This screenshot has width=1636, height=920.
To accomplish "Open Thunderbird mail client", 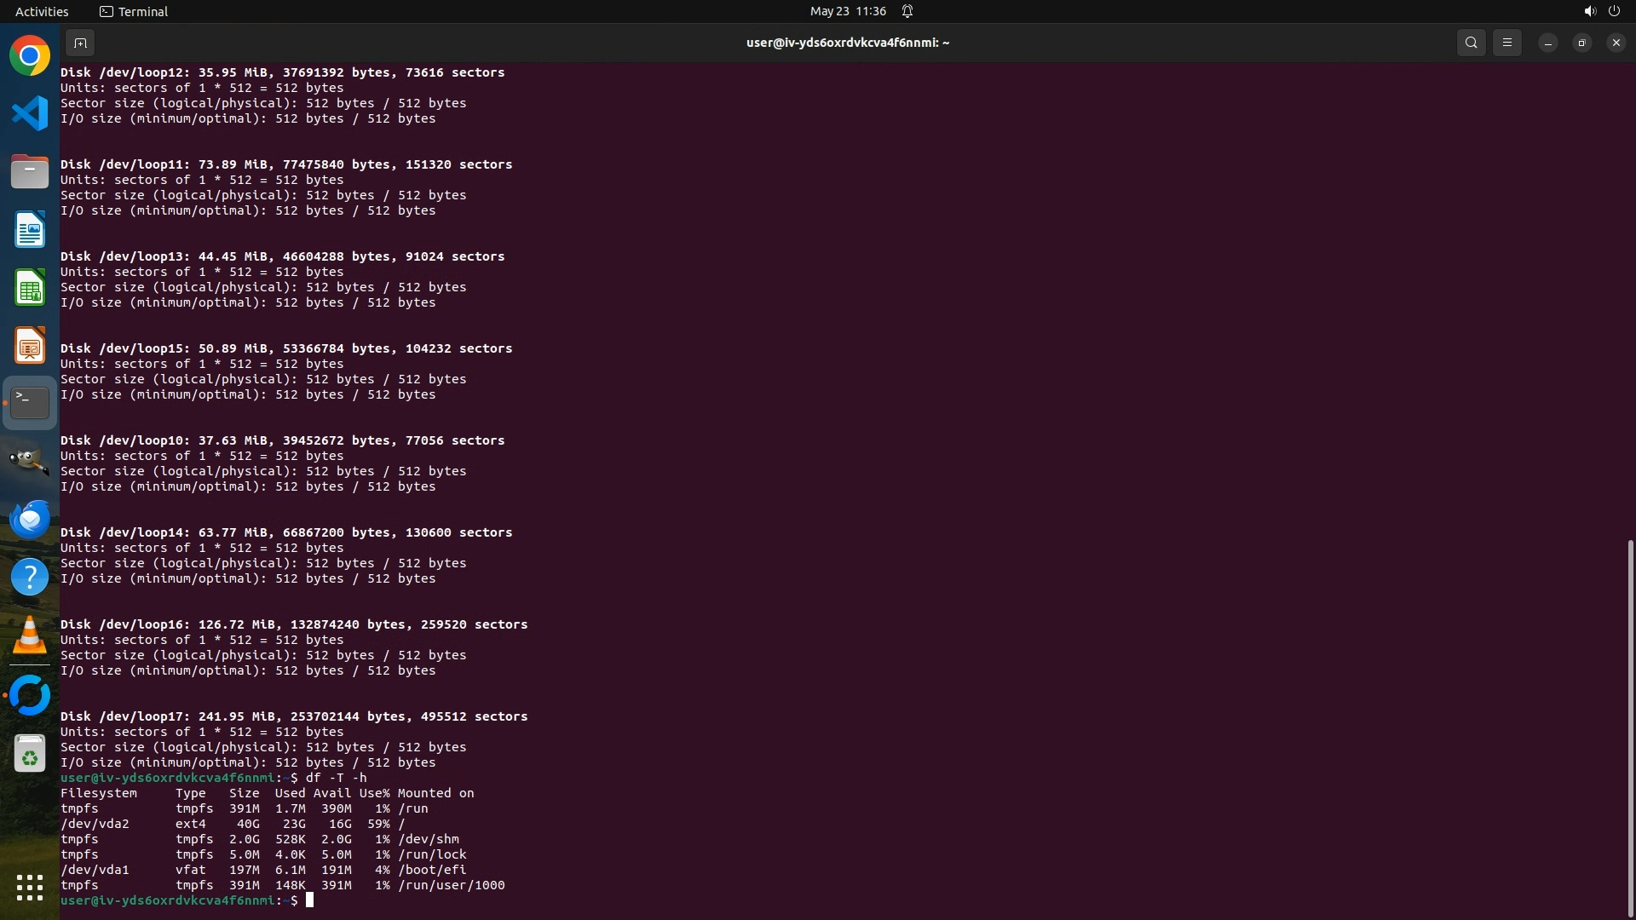I will point(30,519).
